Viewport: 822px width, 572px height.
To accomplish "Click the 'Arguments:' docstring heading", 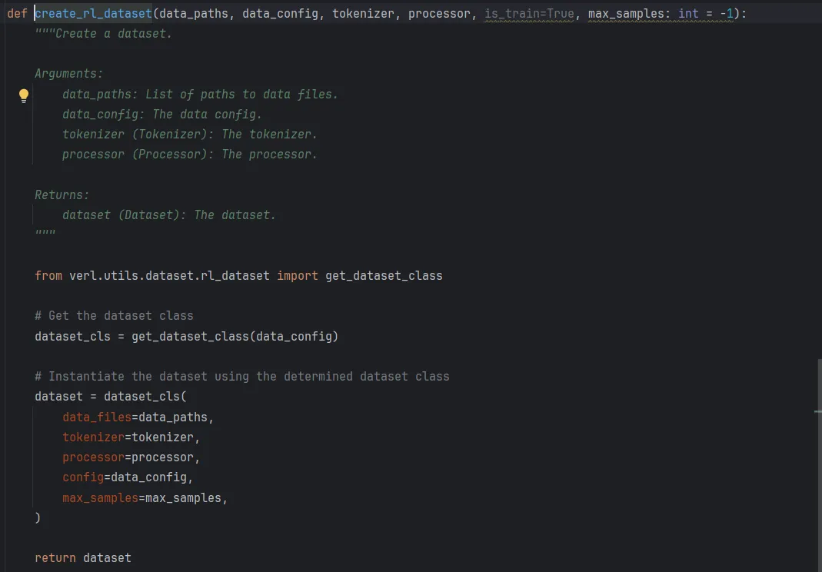I will 68,73.
